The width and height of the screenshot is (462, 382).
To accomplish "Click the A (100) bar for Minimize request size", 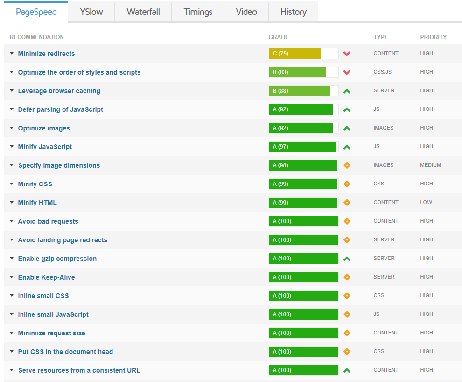I will coord(303,333).
